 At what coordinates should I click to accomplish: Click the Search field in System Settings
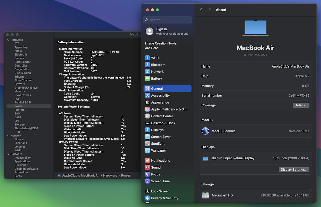(x=168, y=20)
